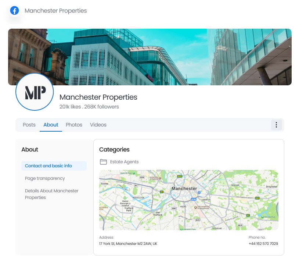This screenshot has width=299, height=260.
Task: Open the Photos tab
Action: (x=74, y=125)
